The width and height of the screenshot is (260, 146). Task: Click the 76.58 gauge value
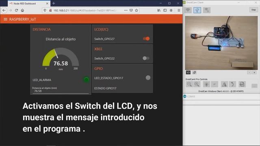click(x=61, y=63)
